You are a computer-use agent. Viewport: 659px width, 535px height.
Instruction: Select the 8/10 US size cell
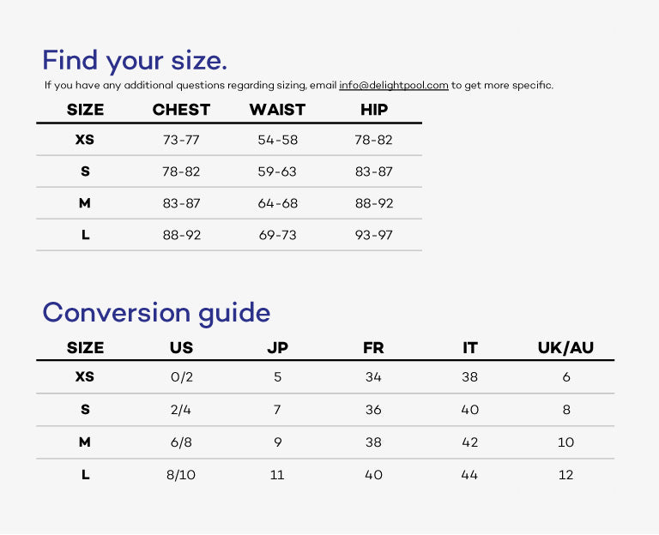pos(181,474)
